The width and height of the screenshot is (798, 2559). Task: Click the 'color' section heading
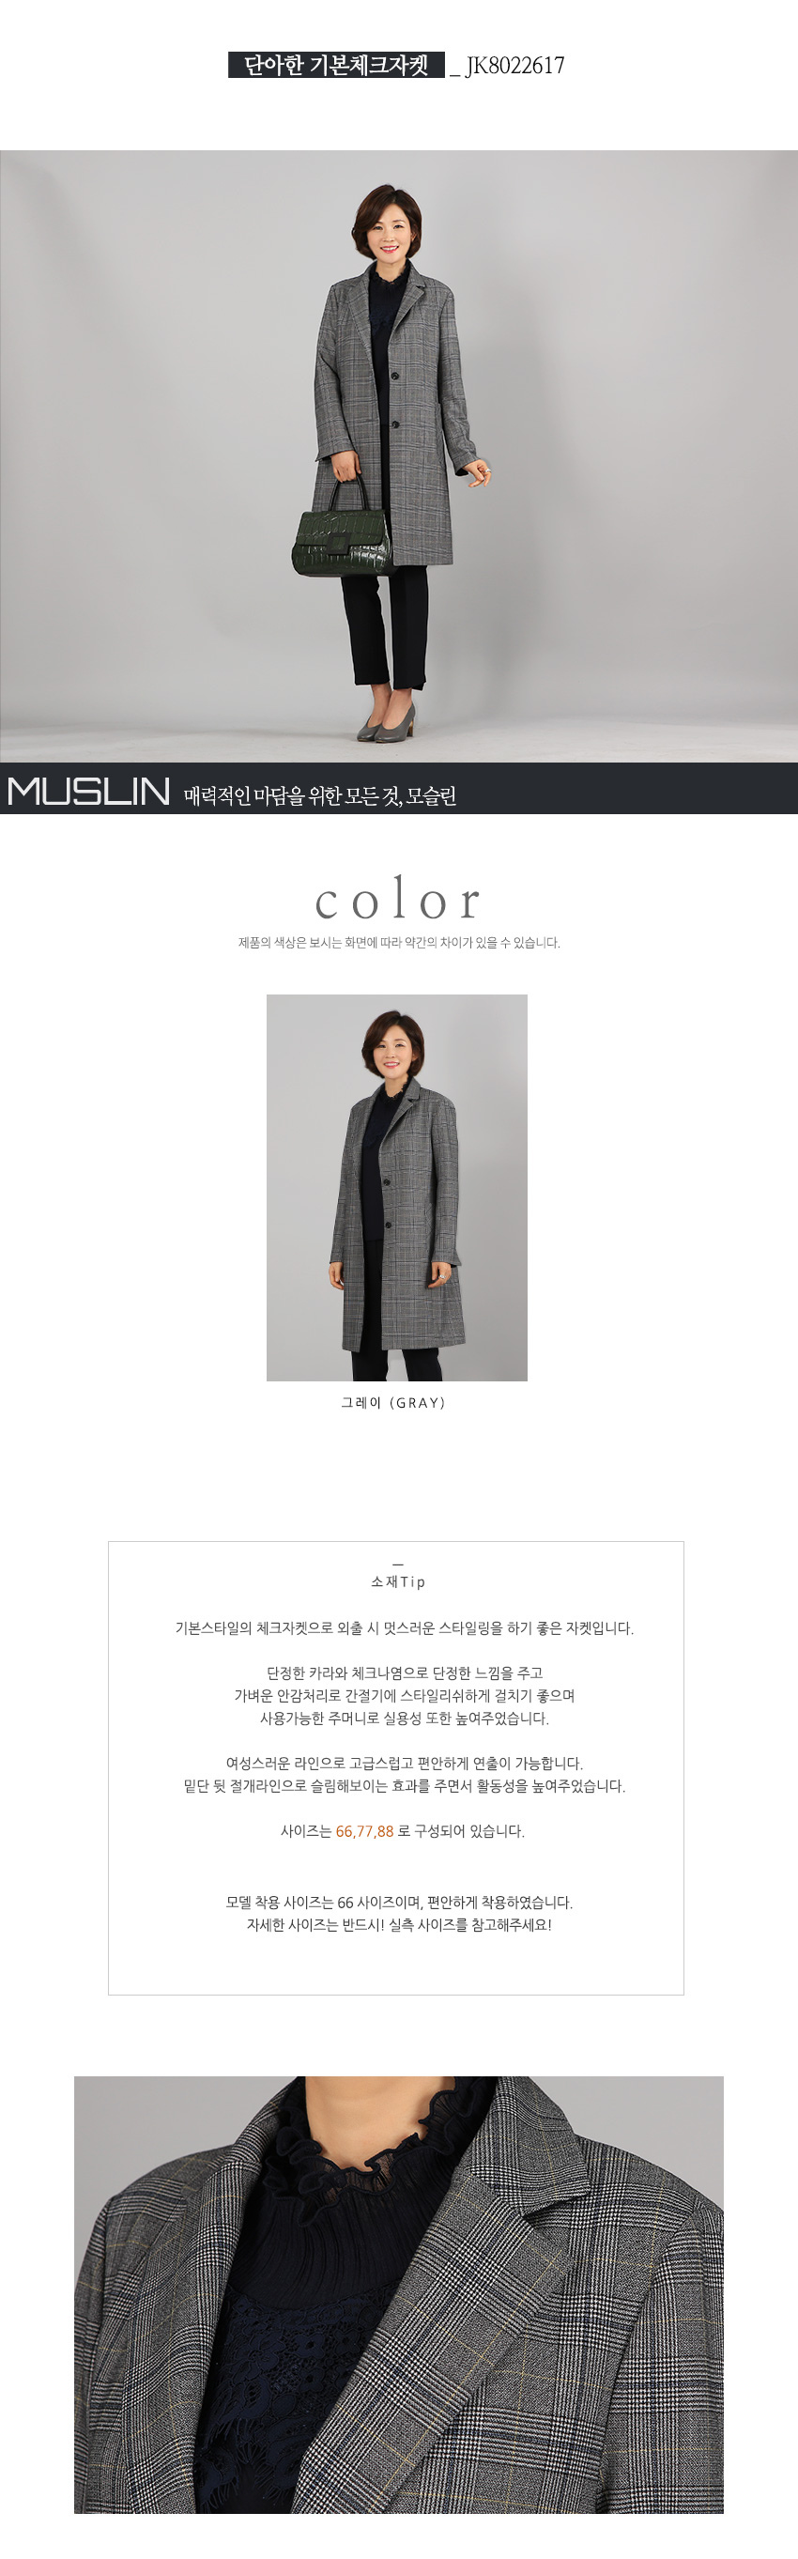coord(398,899)
